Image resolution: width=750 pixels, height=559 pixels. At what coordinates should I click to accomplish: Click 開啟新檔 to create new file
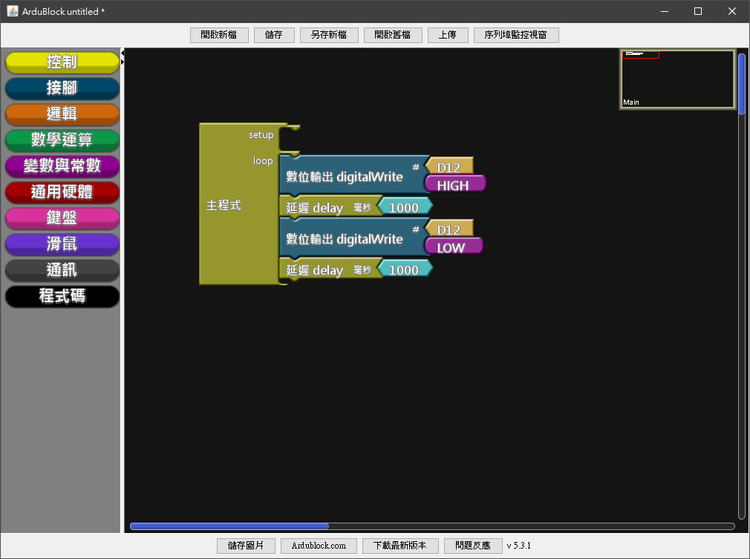(x=219, y=35)
